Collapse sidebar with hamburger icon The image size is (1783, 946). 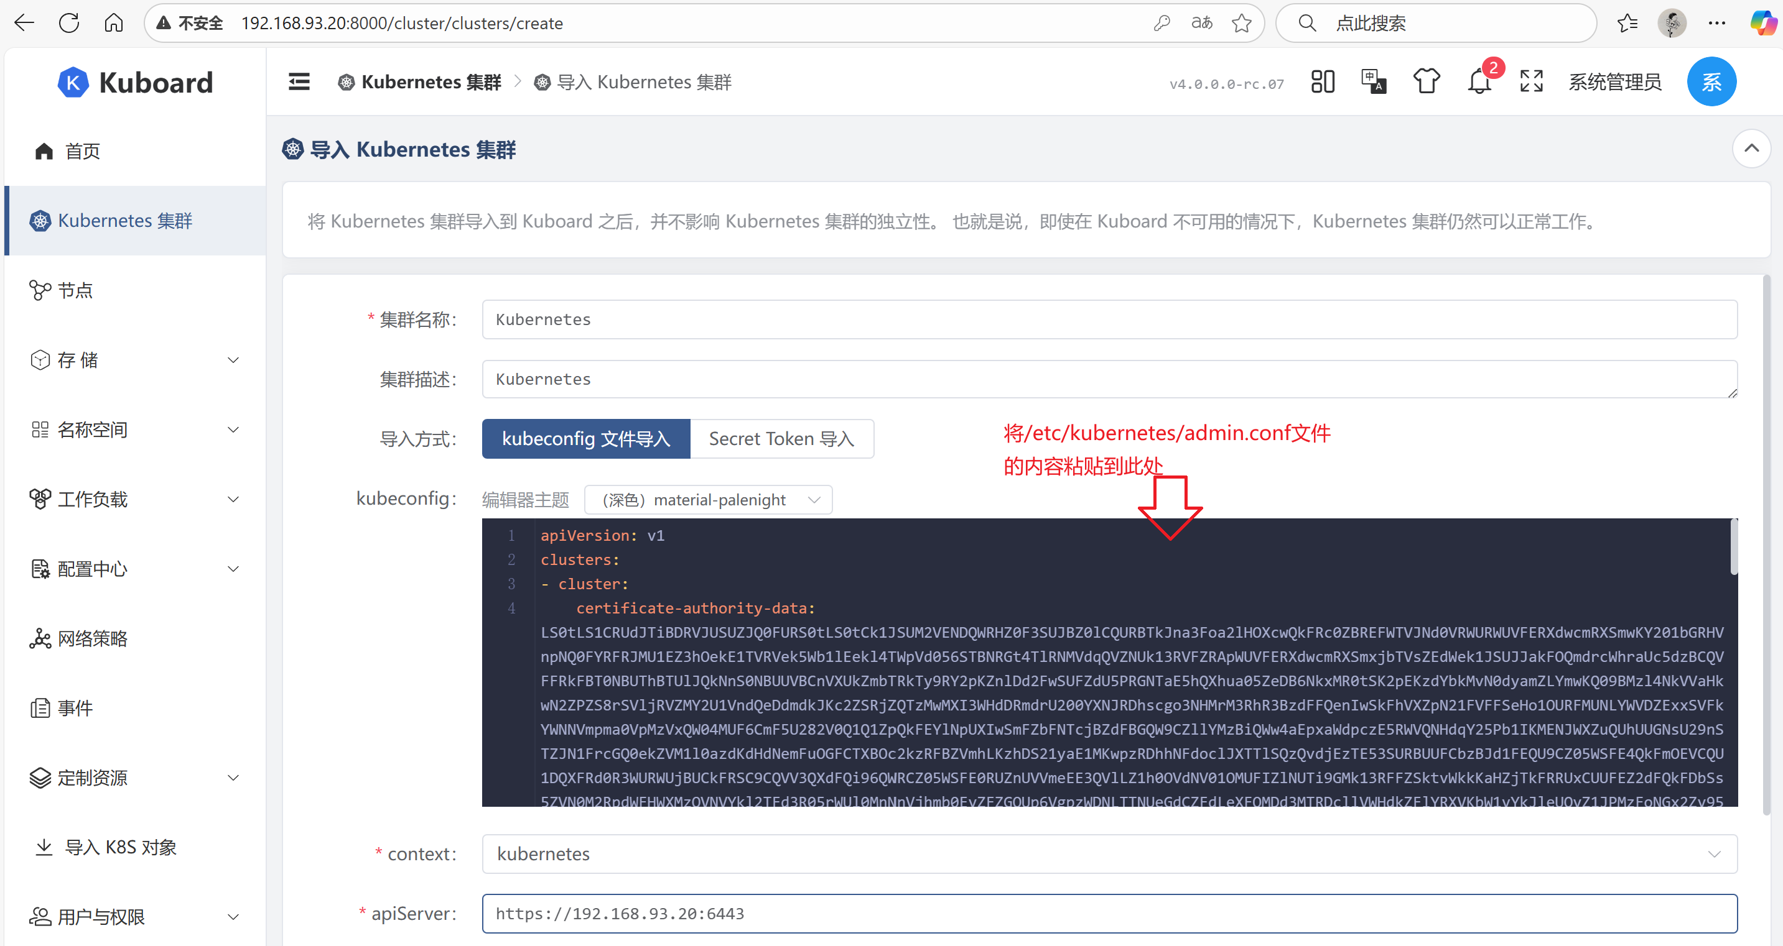coord(299,81)
